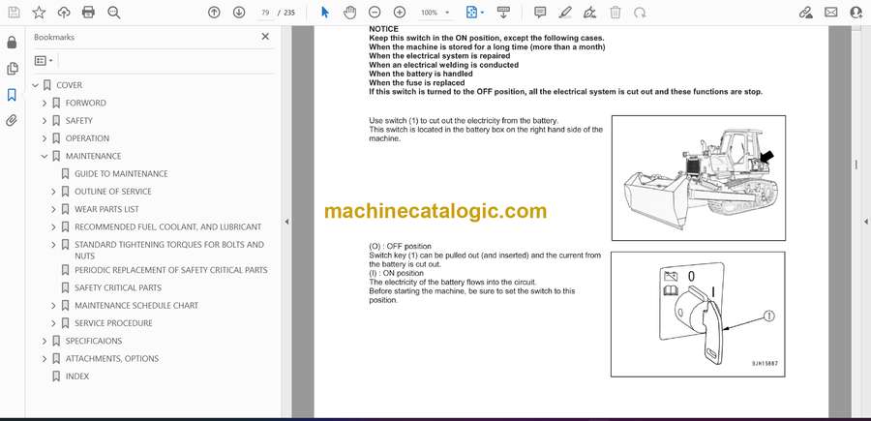Zoom out with minus icon
The height and width of the screenshot is (421, 871).
(375, 13)
